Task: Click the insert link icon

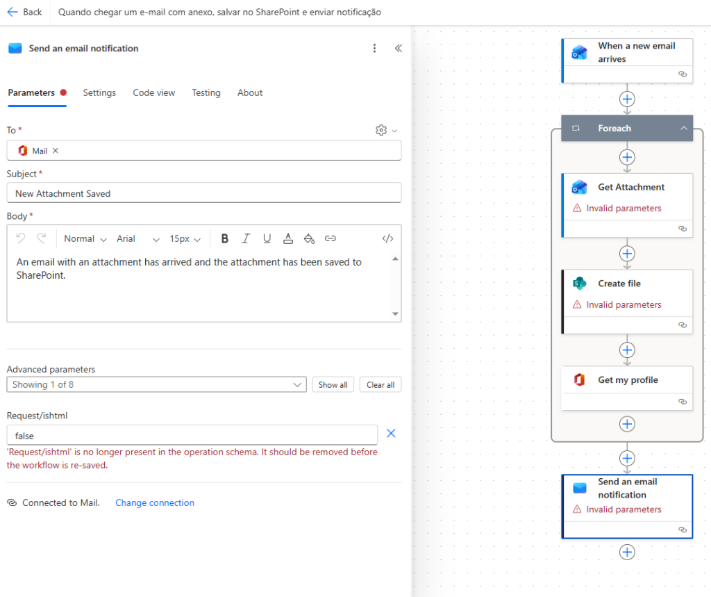Action: 331,238
